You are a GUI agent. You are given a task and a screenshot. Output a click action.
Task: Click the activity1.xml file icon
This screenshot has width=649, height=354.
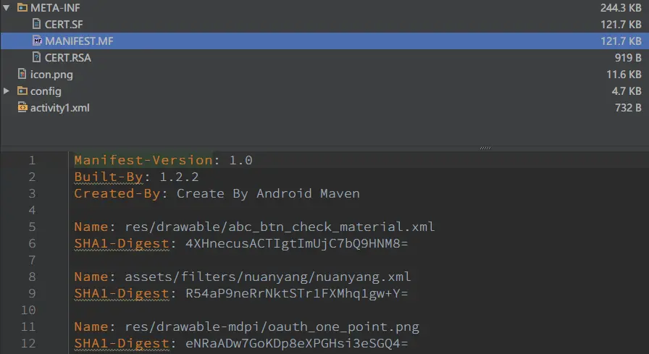(x=22, y=108)
